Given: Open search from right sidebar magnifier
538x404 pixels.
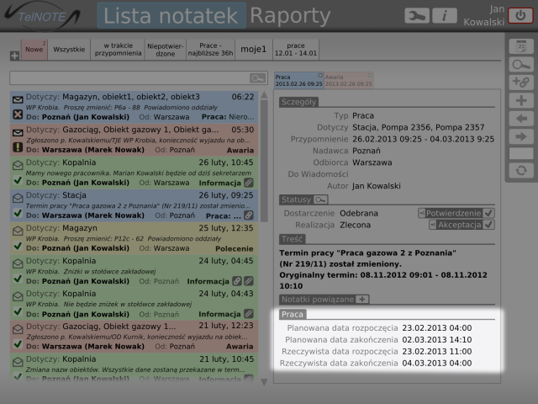Looking at the screenshot, I should click(521, 65).
